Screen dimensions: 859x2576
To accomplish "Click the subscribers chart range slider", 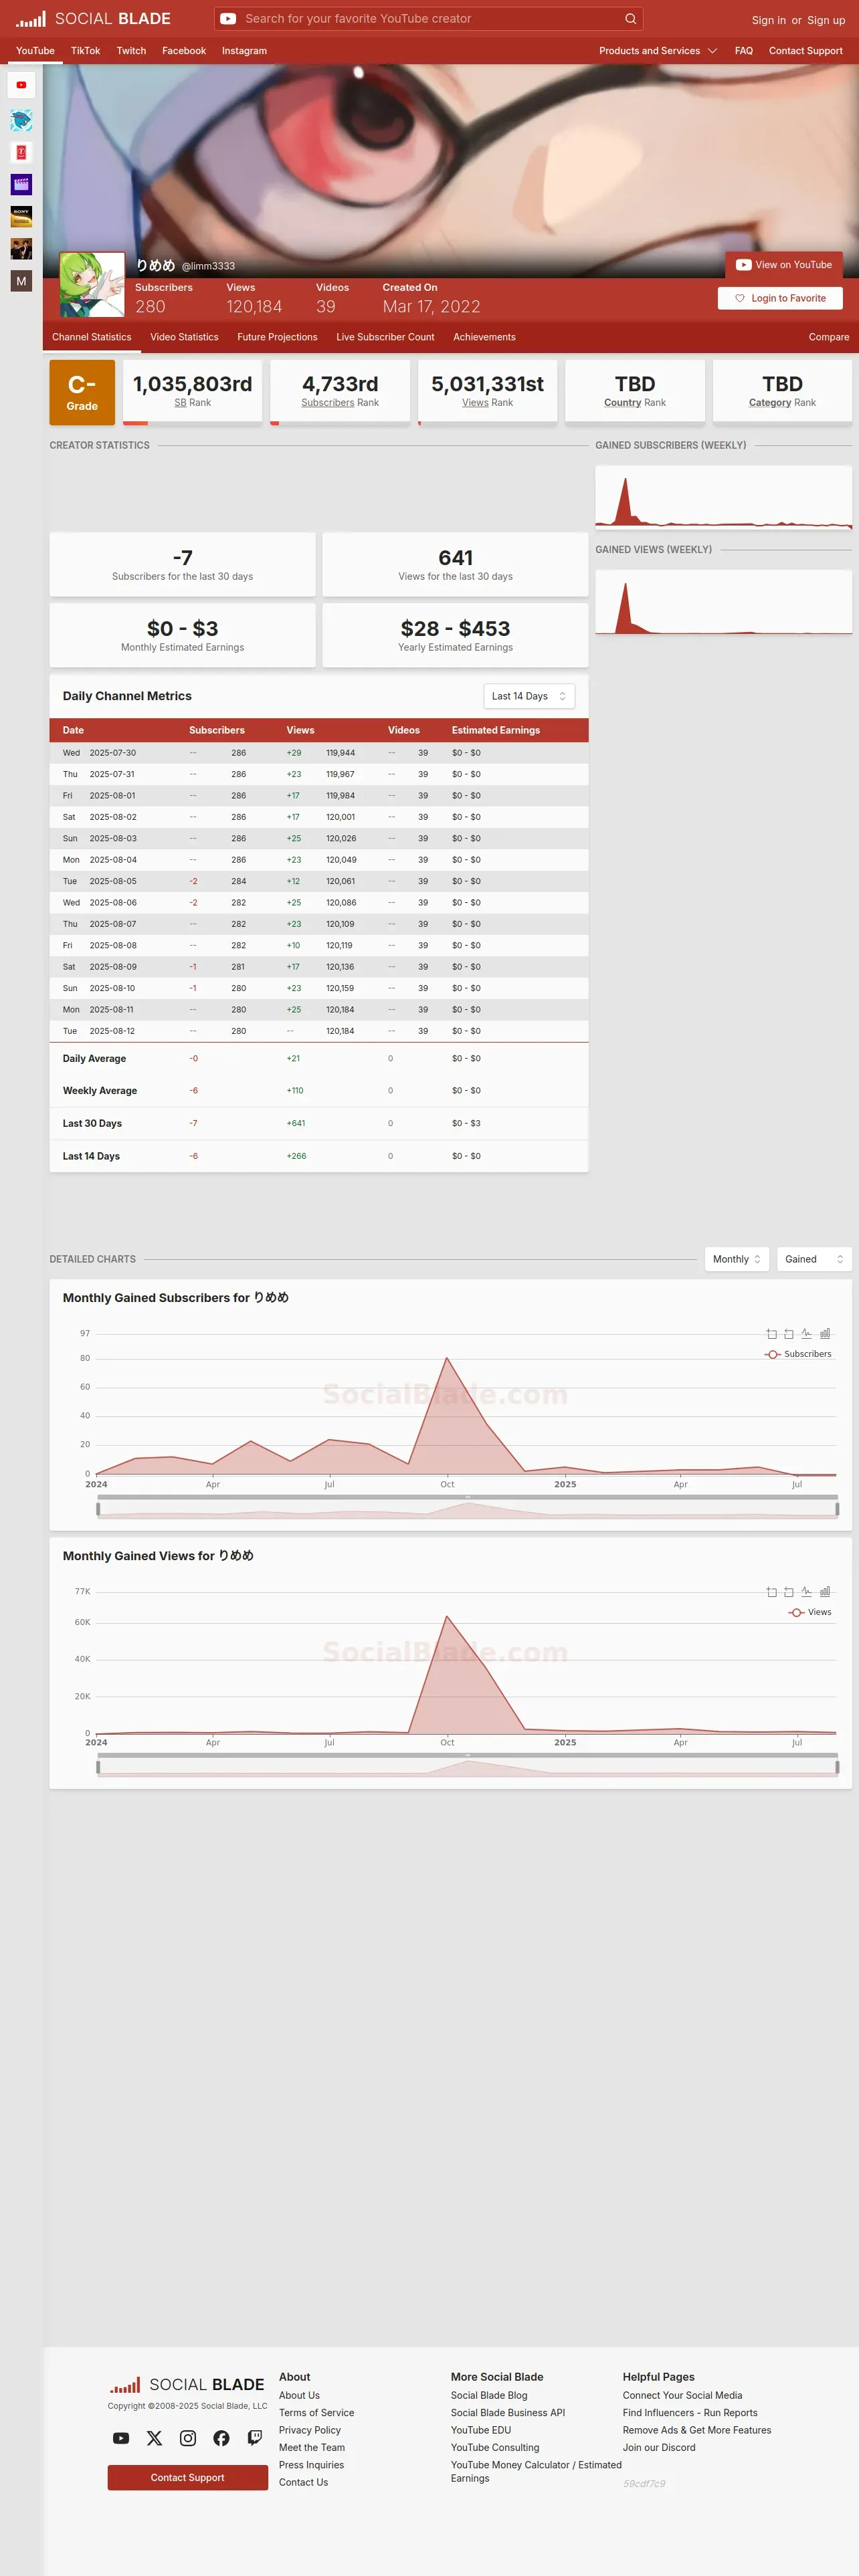I will pos(467,1509).
